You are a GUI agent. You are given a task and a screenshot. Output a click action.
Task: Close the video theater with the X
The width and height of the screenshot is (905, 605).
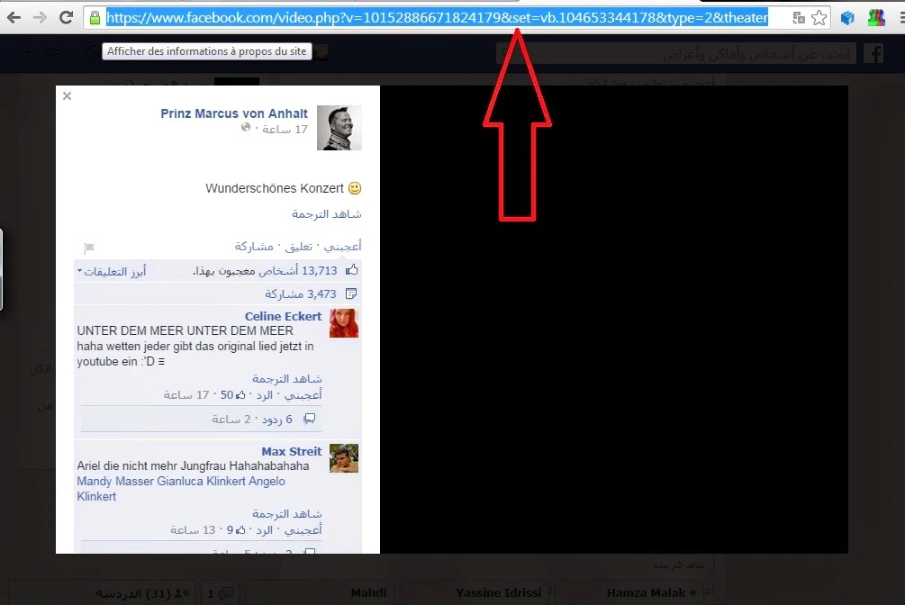67,95
